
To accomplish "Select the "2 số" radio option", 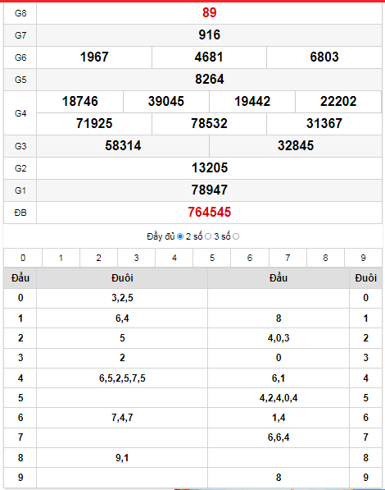I will pyautogui.click(x=208, y=236).
